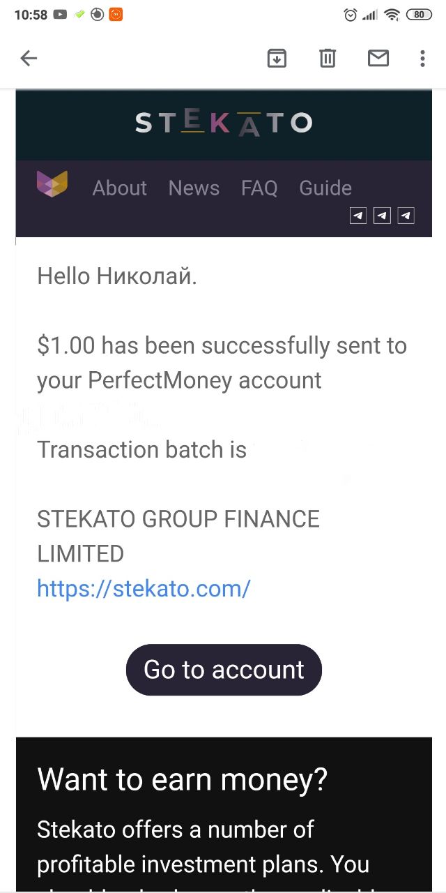
Task: Open the News menu link
Action: pos(194,188)
